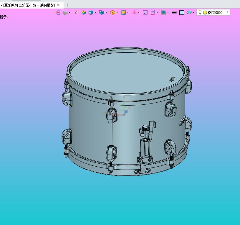Expand the dimension measure dropdown arrow
Viewport: 240px width, 225px height.
[157, 12]
